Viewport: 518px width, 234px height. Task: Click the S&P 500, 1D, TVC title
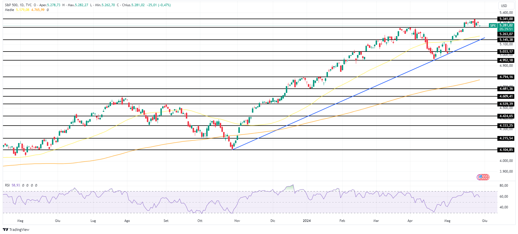(x=18, y=5)
